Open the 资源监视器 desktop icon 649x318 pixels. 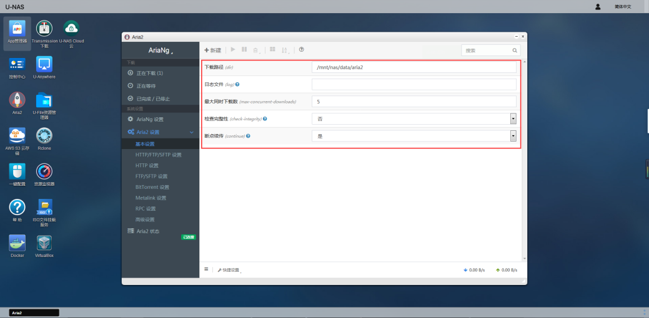[x=44, y=175]
